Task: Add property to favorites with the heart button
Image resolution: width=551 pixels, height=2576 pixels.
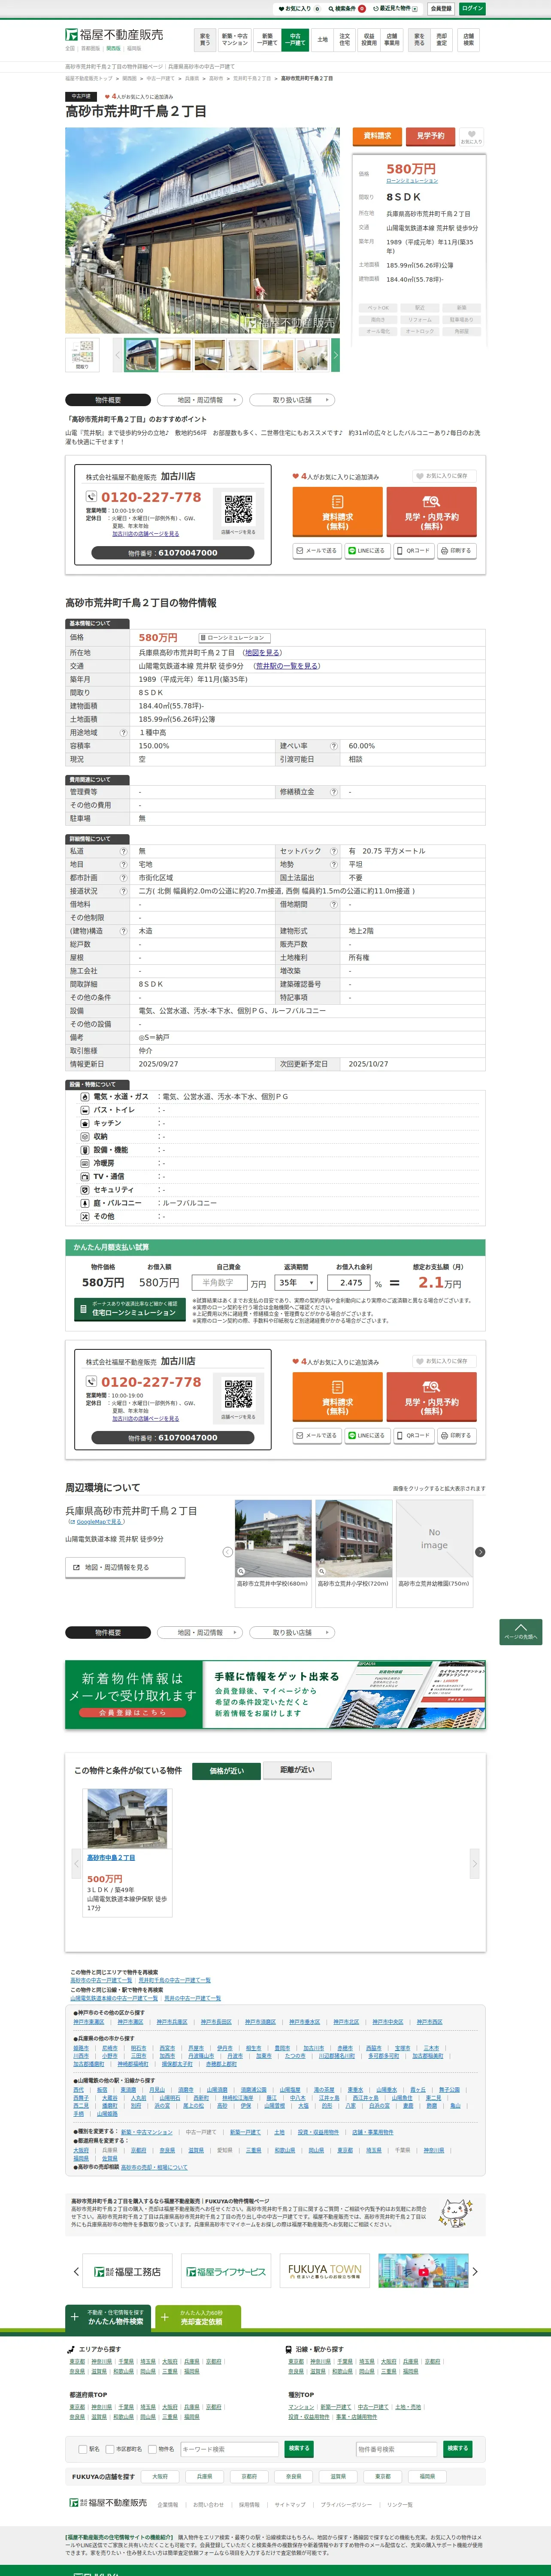Action: point(471,136)
